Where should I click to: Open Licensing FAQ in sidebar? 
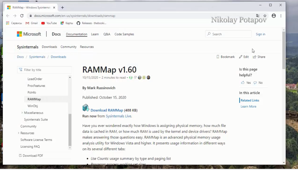[x=30, y=147]
